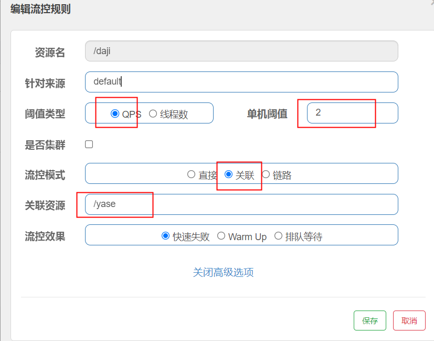434x341 pixels.
Task: Click the 资源名 field containing /daji
Action: (x=241, y=51)
